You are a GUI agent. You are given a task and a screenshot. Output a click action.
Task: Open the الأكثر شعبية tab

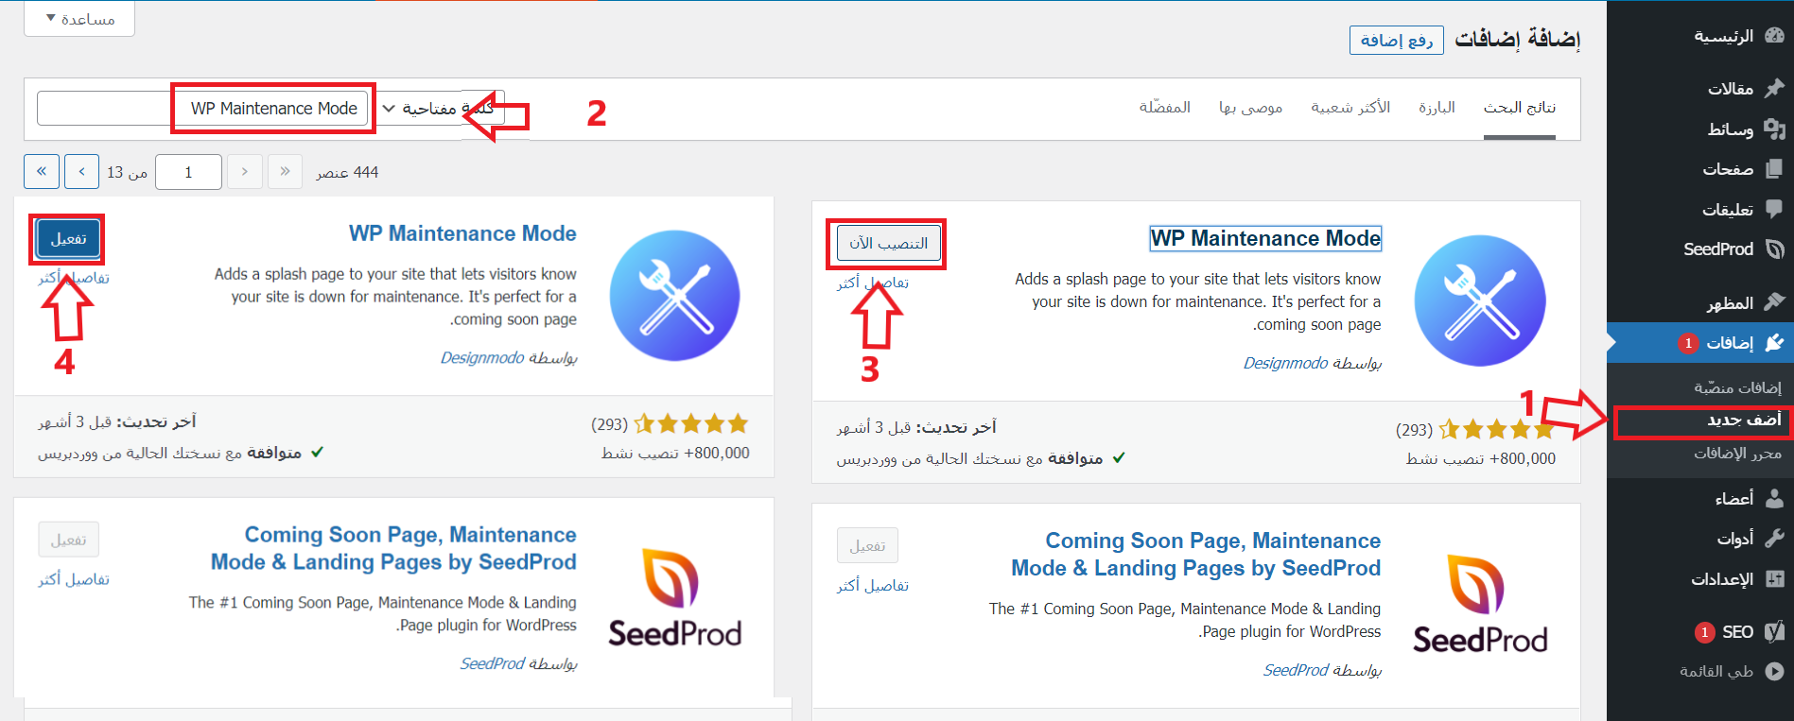click(x=1350, y=108)
